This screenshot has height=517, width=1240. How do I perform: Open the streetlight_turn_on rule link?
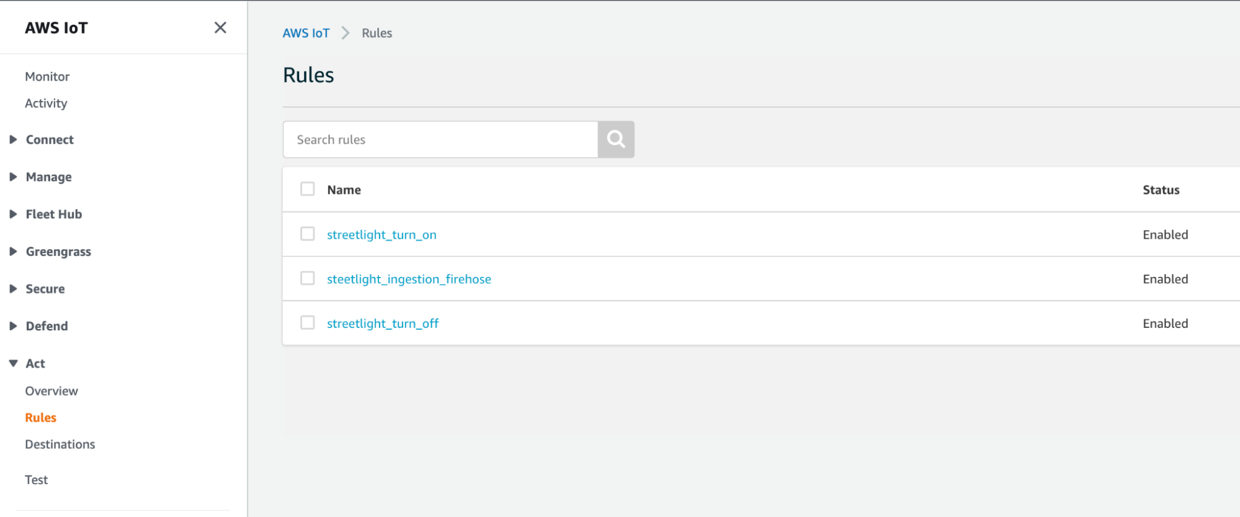[381, 235]
